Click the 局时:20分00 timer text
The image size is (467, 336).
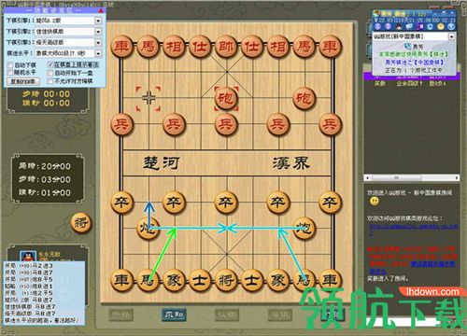pyautogui.click(x=45, y=166)
